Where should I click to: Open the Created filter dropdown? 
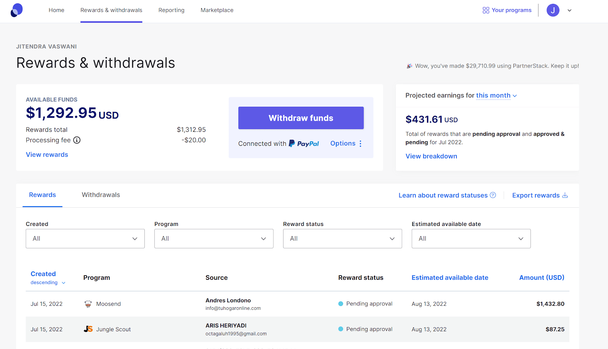click(85, 238)
